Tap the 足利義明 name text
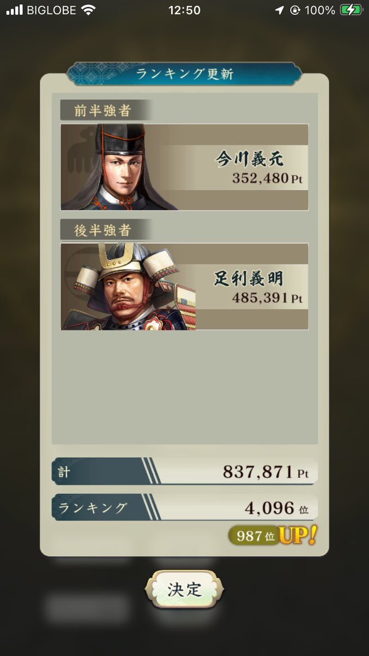369x656 pixels. [248, 279]
